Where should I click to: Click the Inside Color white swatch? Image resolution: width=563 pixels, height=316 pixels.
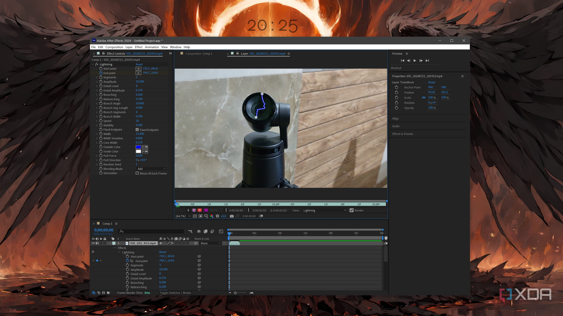(138, 152)
